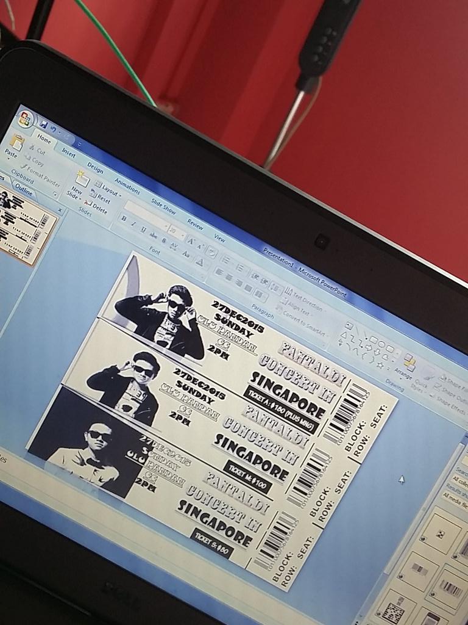Click Delete slide command
This screenshot has width=468, height=625.
(x=96, y=208)
